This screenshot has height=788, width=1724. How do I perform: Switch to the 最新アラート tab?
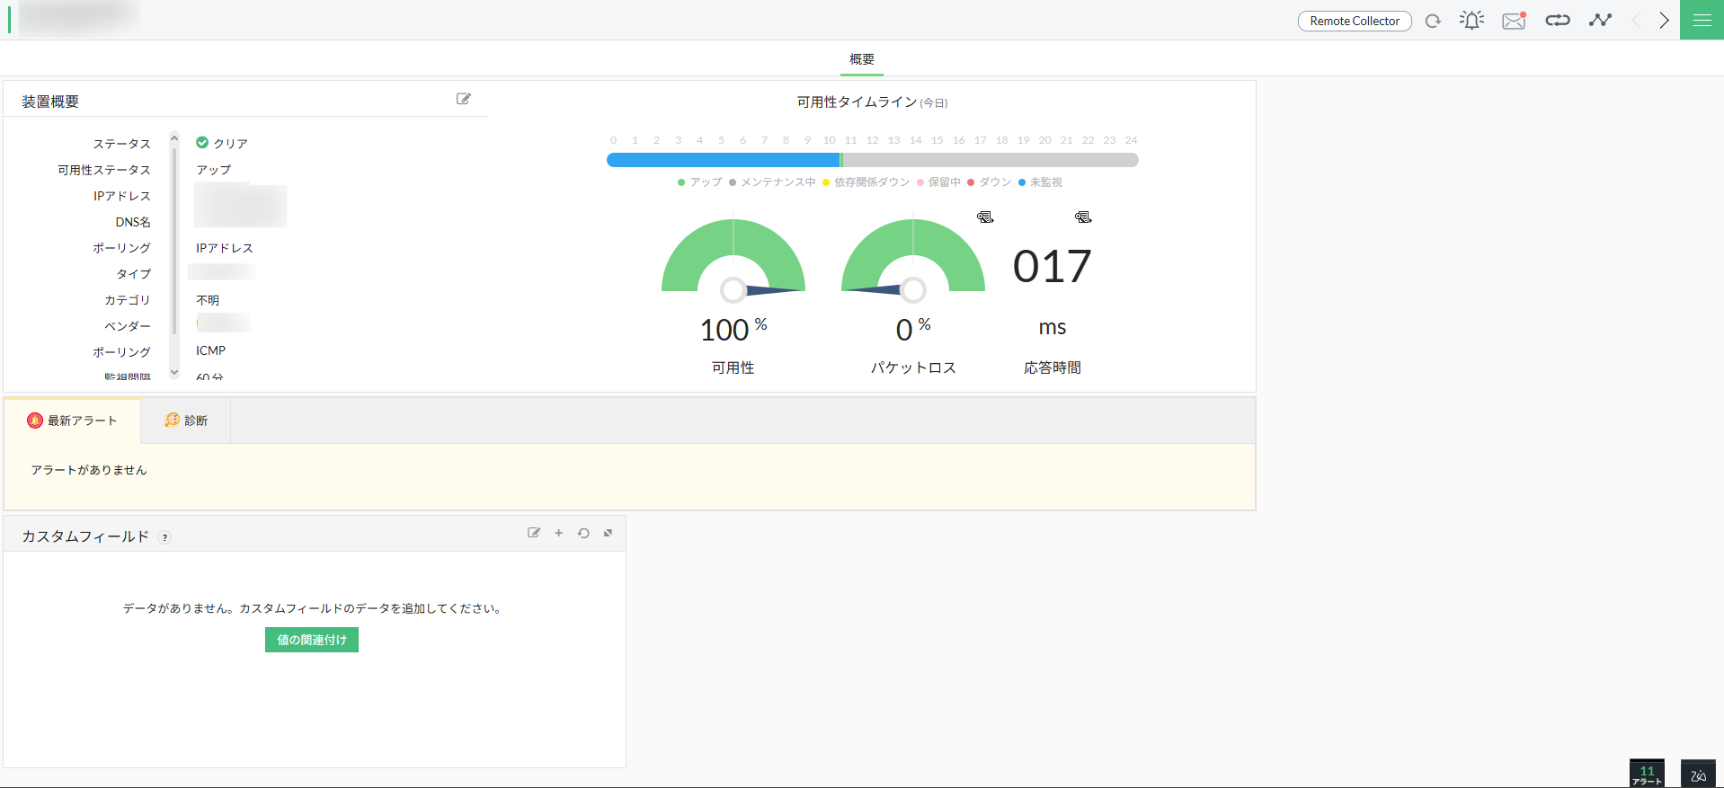click(x=73, y=421)
